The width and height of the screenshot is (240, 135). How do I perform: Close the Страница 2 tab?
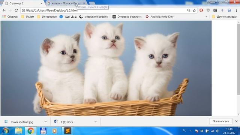click(x=41, y=3)
